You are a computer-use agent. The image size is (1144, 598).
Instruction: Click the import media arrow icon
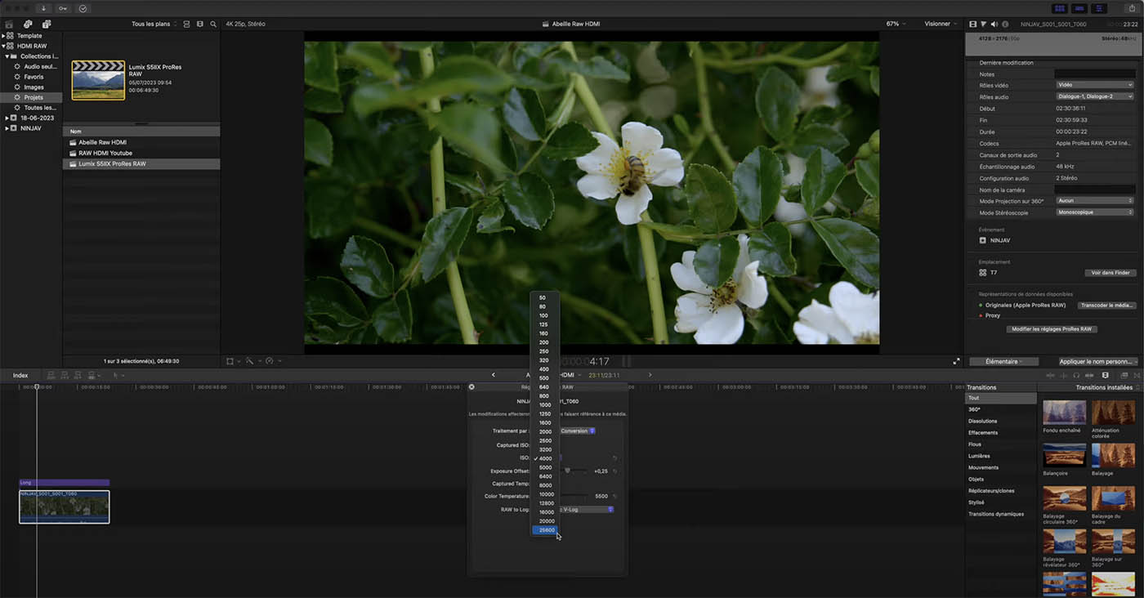click(43, 8)
